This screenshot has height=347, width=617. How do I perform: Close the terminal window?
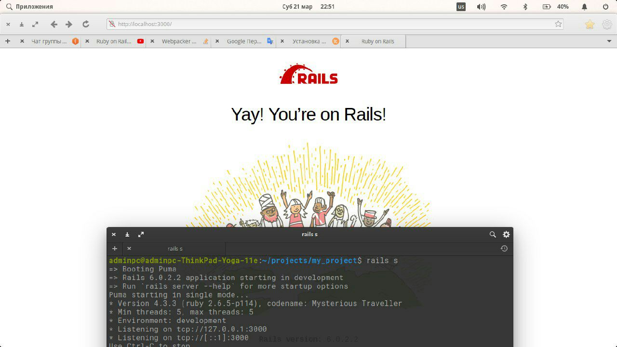coord(114,235)
